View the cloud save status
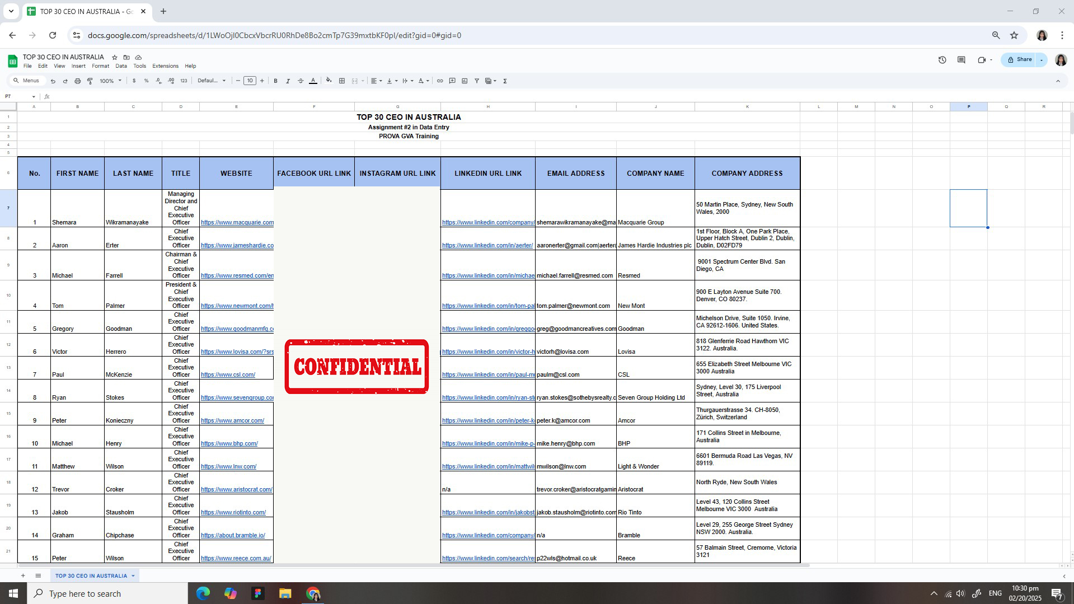Image resolution: width=1074 pixels, height=604 pixels. (138, 57)
